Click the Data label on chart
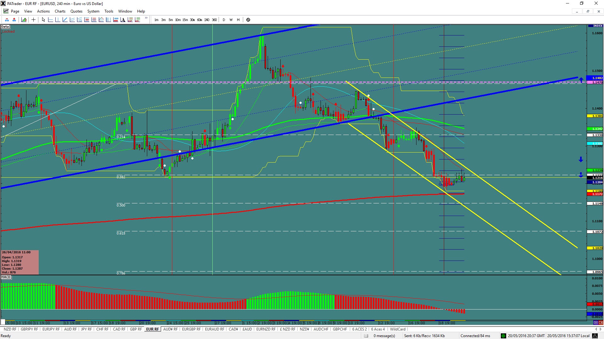The width and height of the screenshot is (604, 339). tap(5, 27)
